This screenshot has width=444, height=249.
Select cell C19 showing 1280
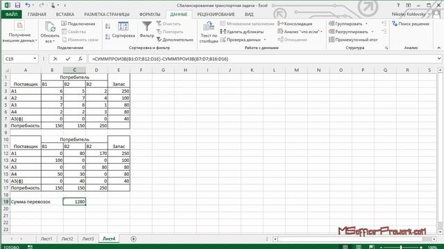[74, 201]
